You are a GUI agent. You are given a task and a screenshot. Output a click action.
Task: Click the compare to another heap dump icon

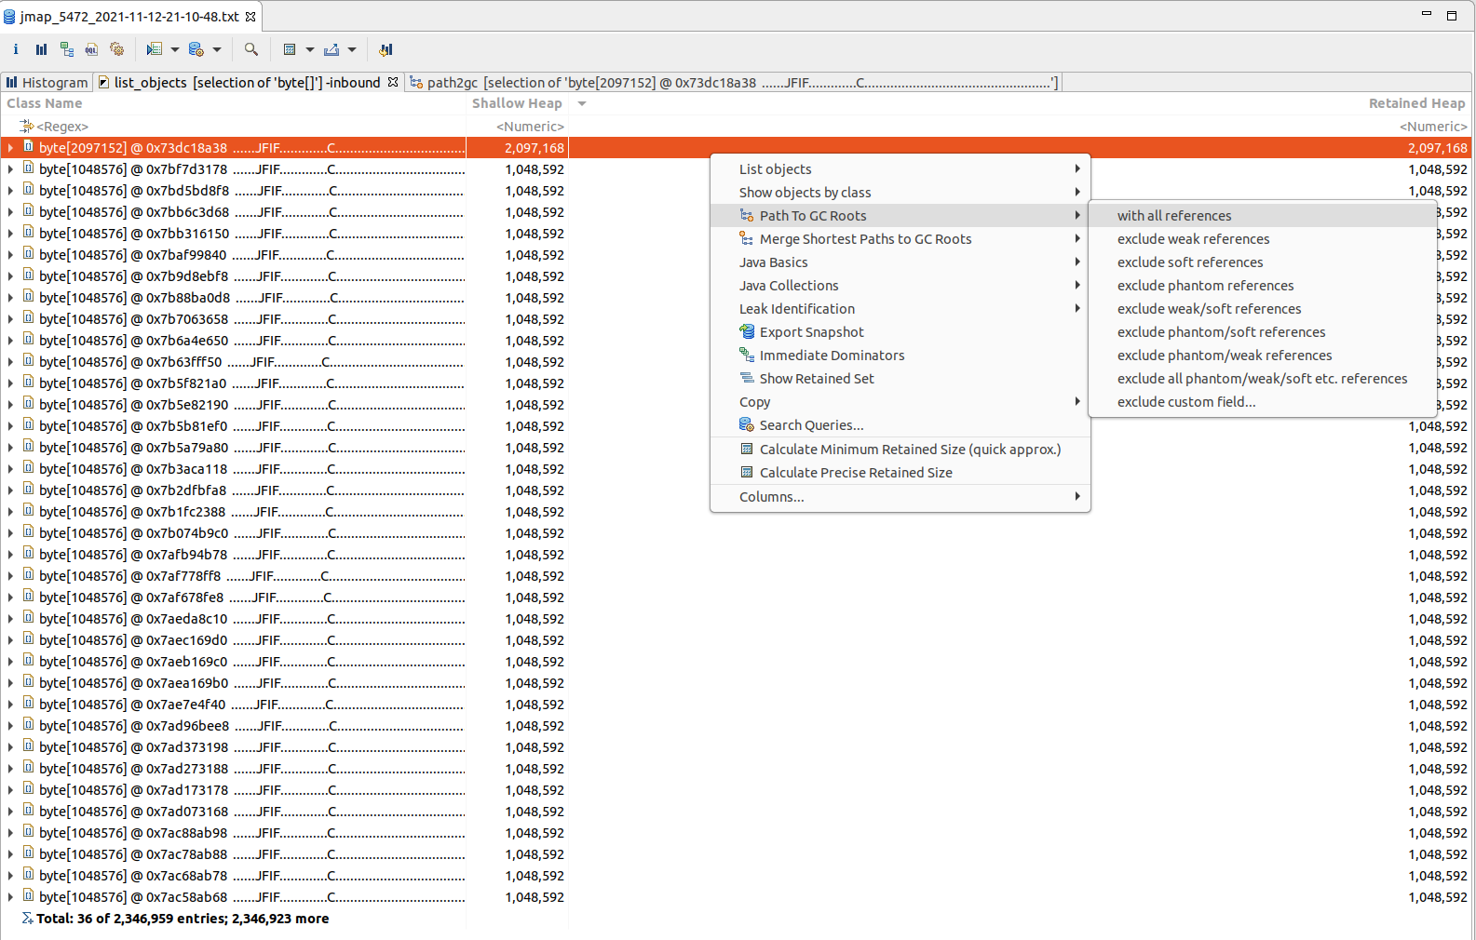386,49
